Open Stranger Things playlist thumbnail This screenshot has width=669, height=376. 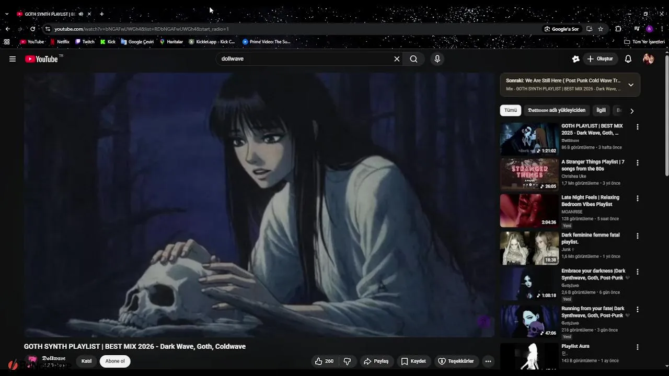[529, 174]
